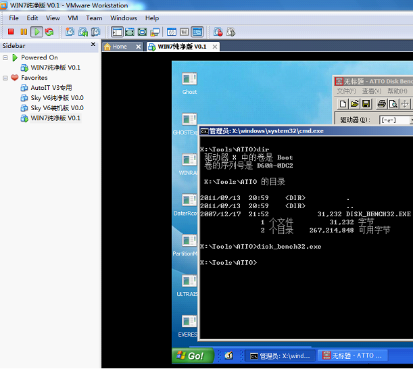Click the Save floppy icon in ATTO toolbar
The image size is (413, 369).
tap(366, 104)
